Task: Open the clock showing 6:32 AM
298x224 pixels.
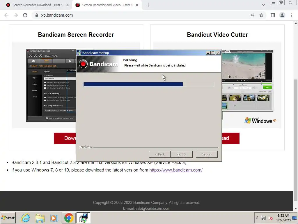Action: (283, 218)
